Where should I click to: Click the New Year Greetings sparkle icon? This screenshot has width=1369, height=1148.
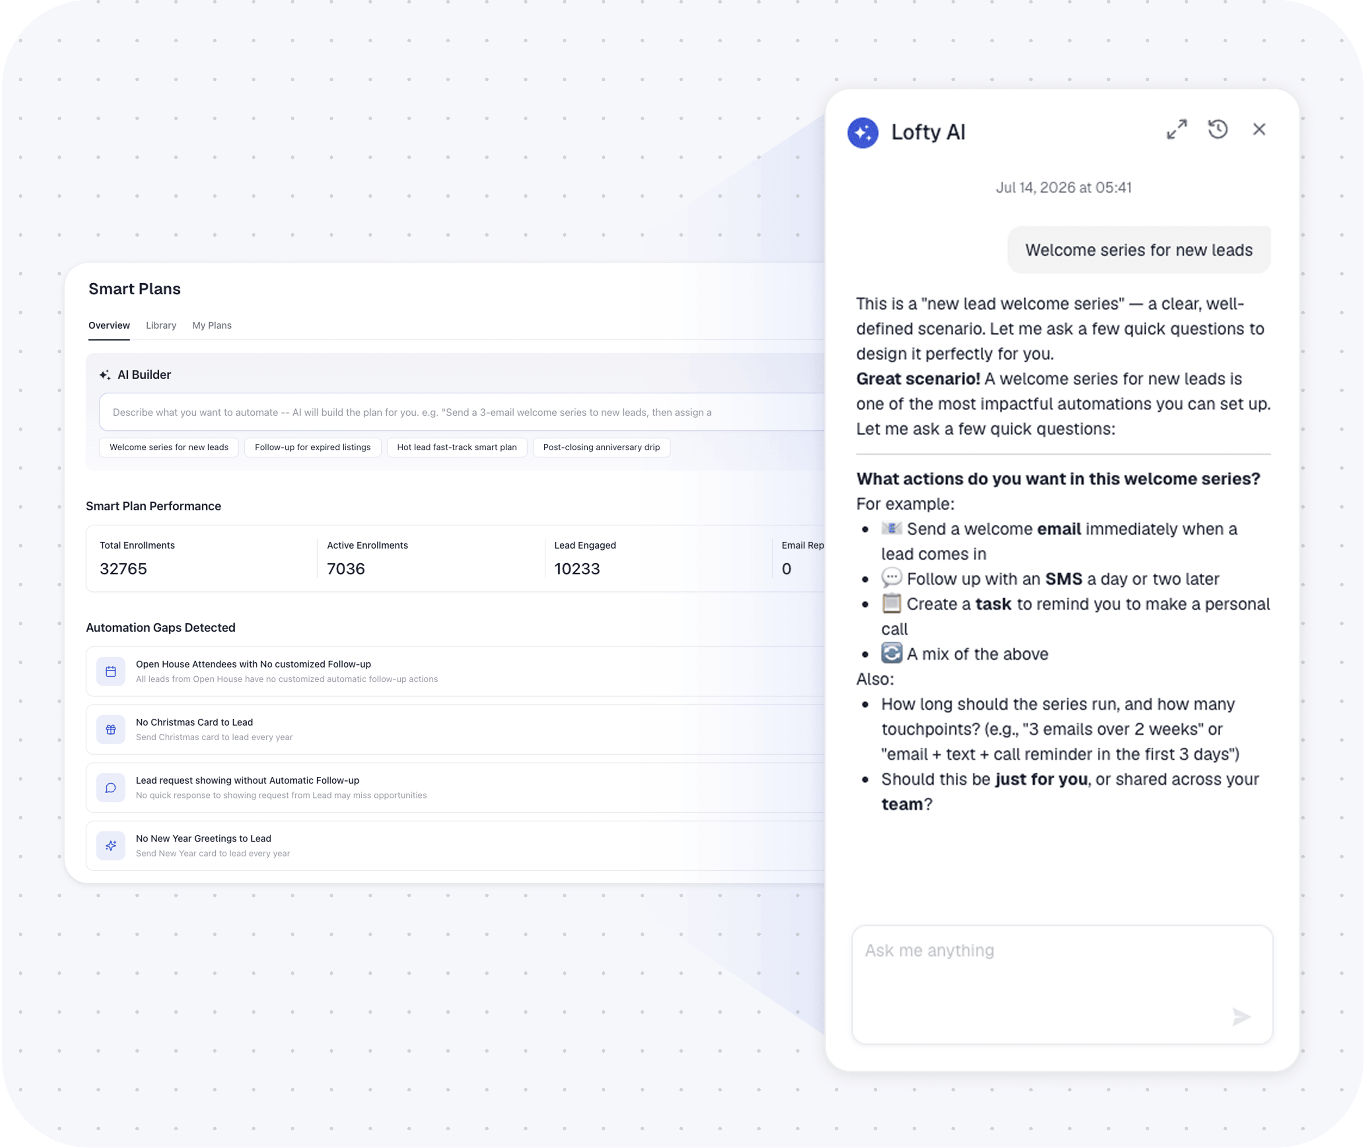111,846
